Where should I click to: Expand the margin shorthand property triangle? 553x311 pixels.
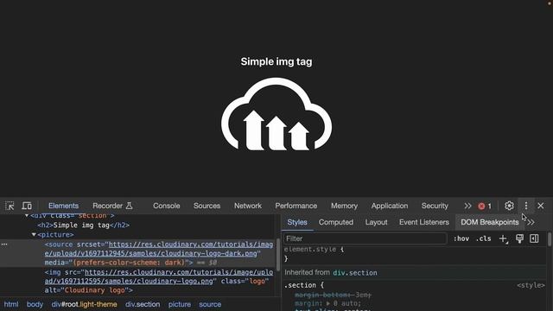tap(328, 303)
